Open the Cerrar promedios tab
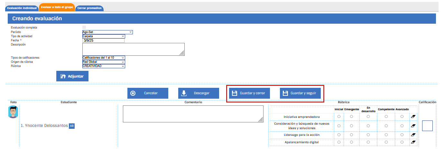 pyautogui.click(x=89, y=8)
